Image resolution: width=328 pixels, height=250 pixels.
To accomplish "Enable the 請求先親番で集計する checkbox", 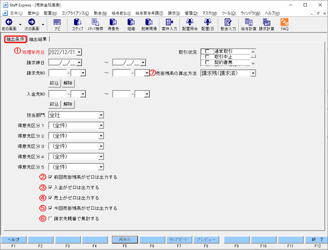I will pyautogui.click(x=51, y=218).
